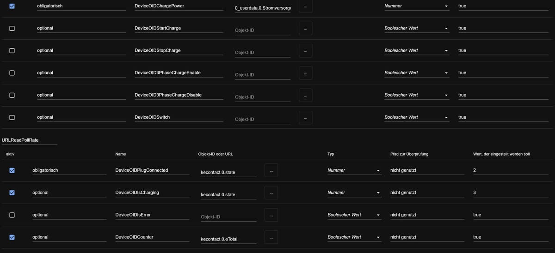Image resolution: width=555 pixels, height=253 pixels.
Task: Click the URLReadPollRate field
Action: [30, 140]
